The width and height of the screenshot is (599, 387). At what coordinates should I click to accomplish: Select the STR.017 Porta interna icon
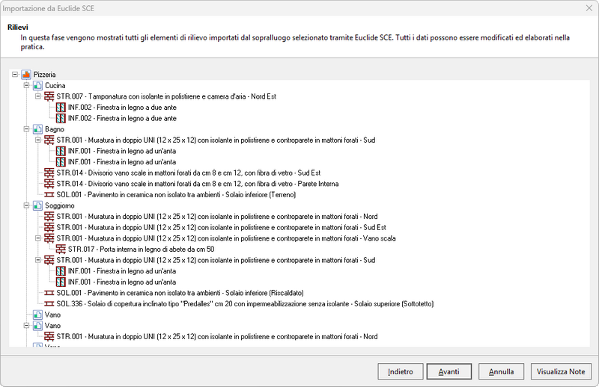point(61,249)
